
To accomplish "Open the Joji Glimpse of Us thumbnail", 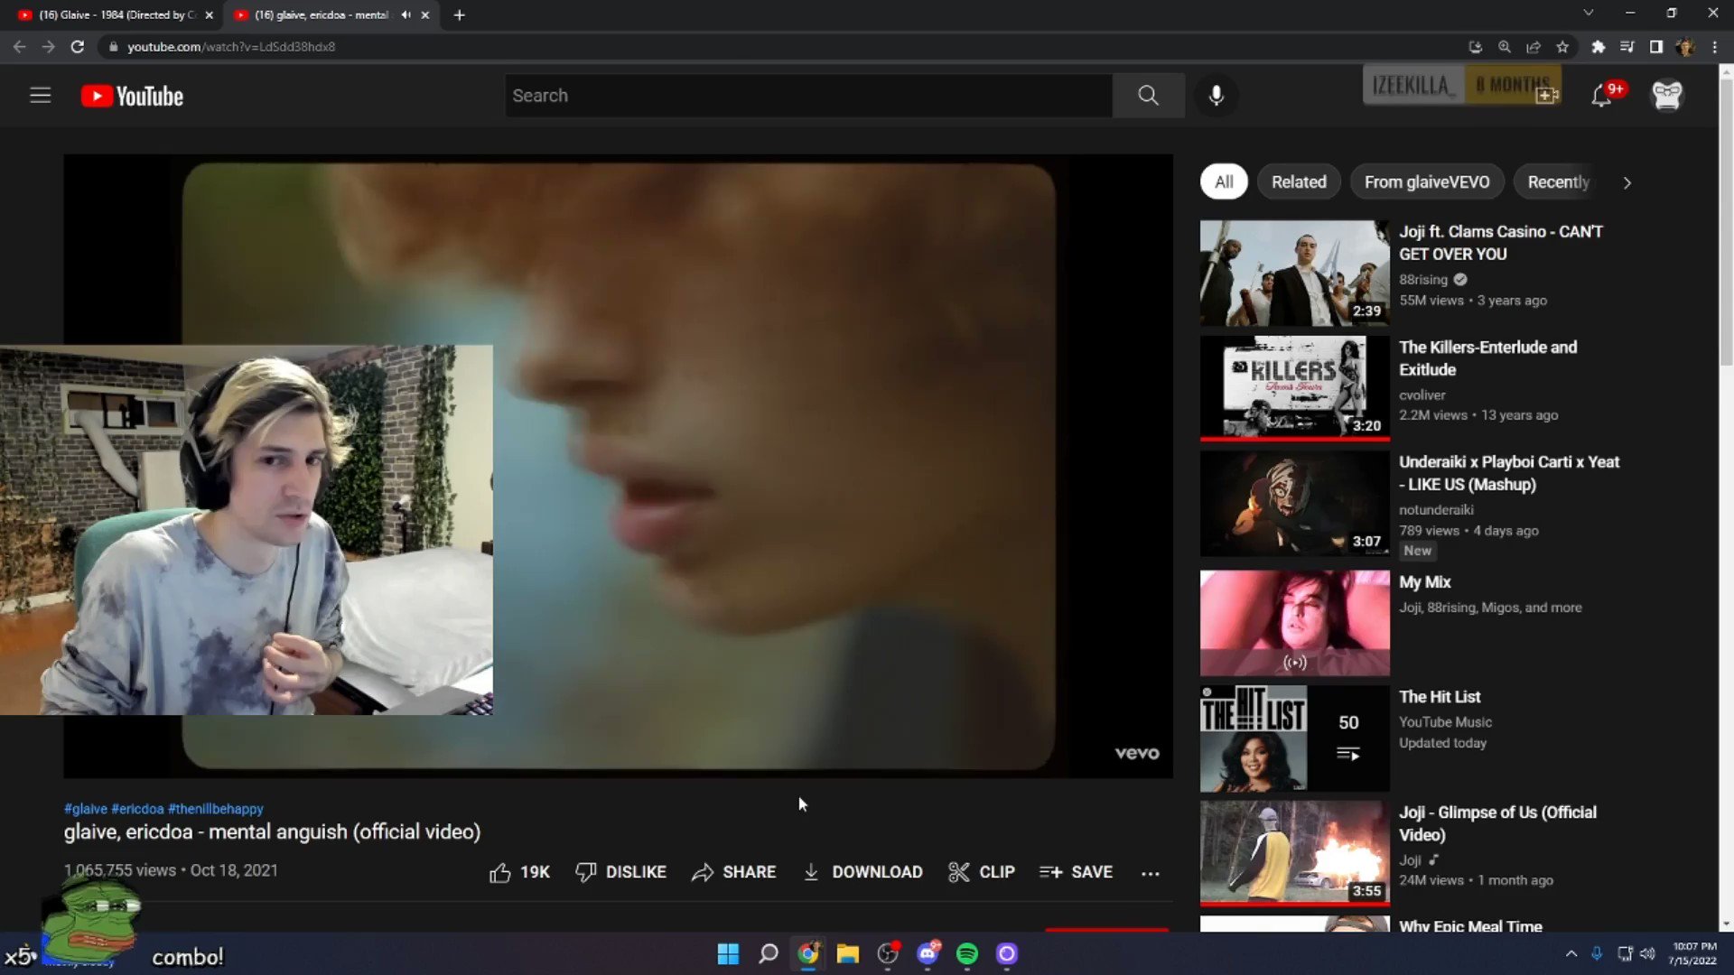I will point(1294,851).
